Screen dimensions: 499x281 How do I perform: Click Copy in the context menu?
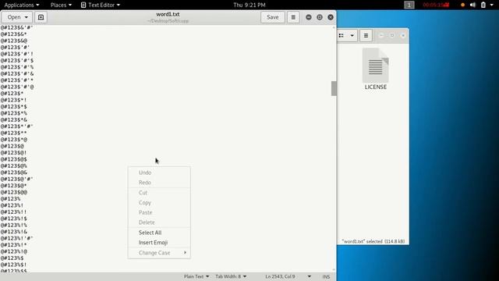159,203
